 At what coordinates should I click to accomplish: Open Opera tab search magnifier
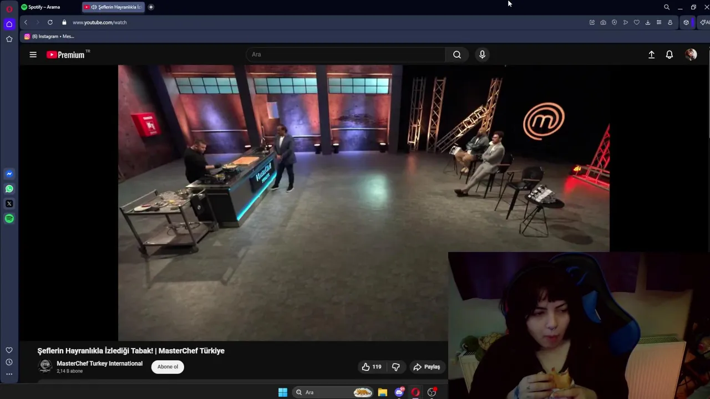point(667,7)
